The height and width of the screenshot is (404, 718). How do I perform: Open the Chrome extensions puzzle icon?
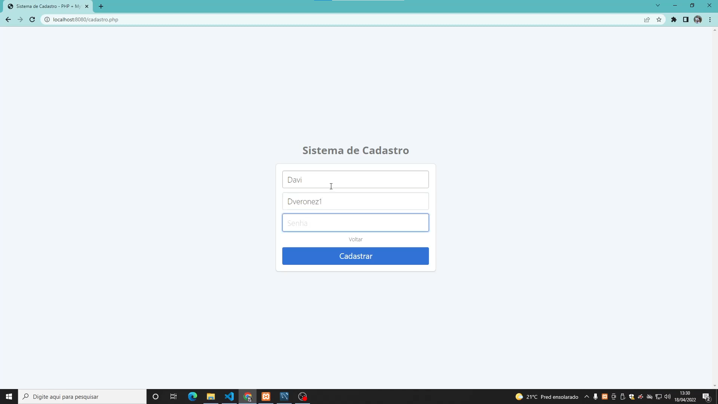pos(674,19)
